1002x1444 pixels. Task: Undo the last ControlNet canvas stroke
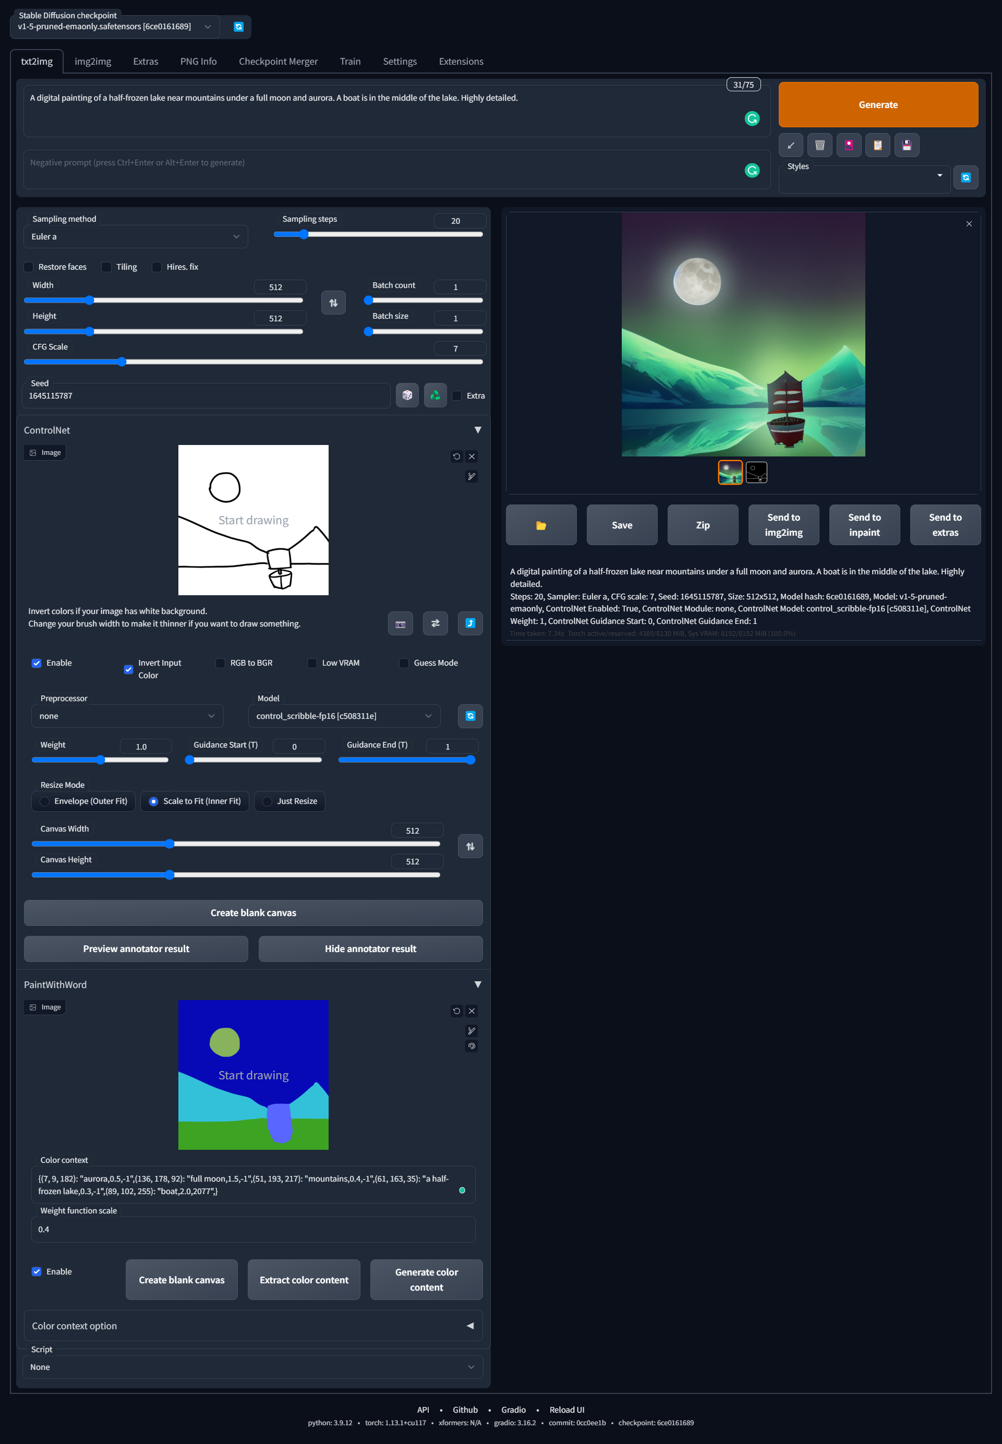456,456
